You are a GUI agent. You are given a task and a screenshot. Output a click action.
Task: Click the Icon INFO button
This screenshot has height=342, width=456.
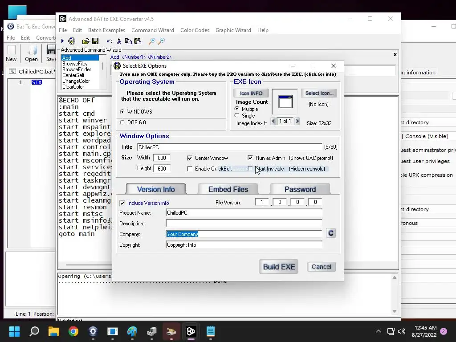pos(251,94)
